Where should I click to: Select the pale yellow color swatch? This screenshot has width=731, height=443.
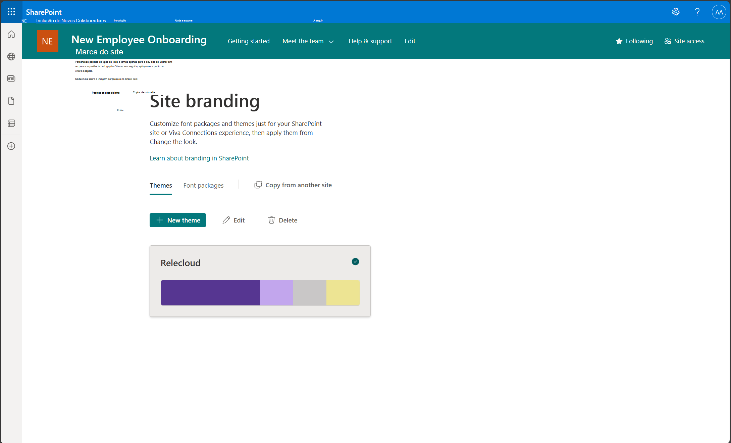[343, 293]
